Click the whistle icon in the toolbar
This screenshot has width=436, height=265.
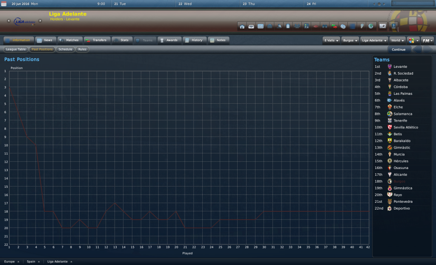[x=362, y=26]
